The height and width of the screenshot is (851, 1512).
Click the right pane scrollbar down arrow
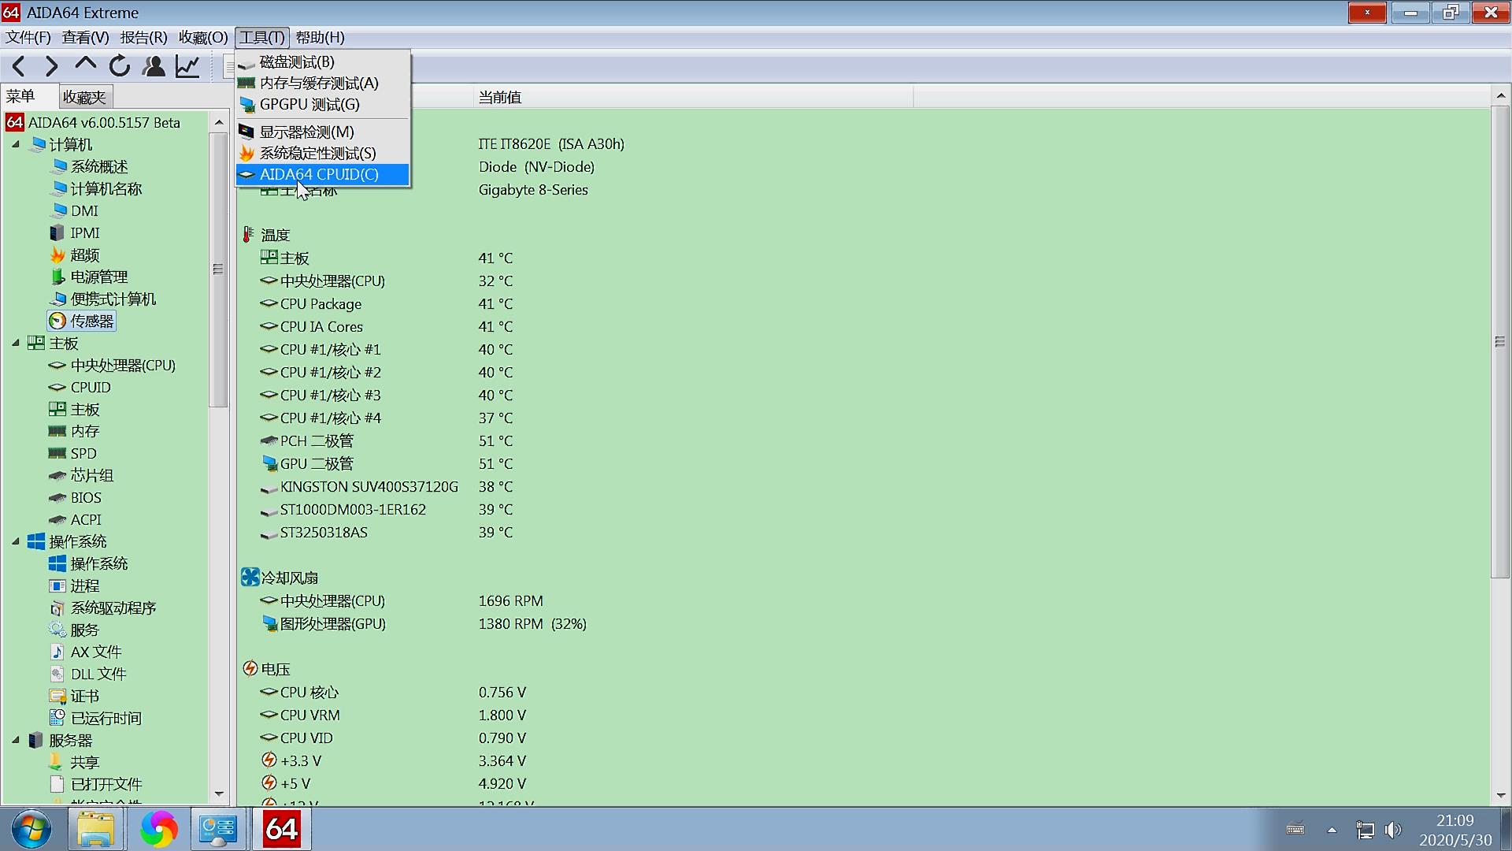(1500, 796)
